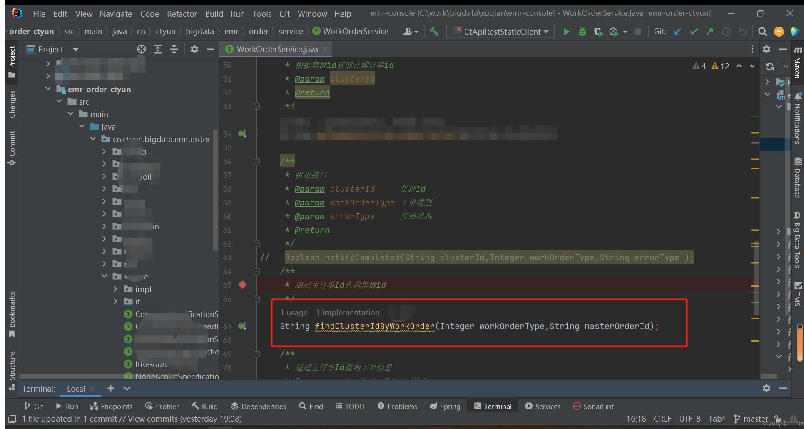Open the Services tool window
804x429 pixels.
pyautogui.click(x=543, y=407)
